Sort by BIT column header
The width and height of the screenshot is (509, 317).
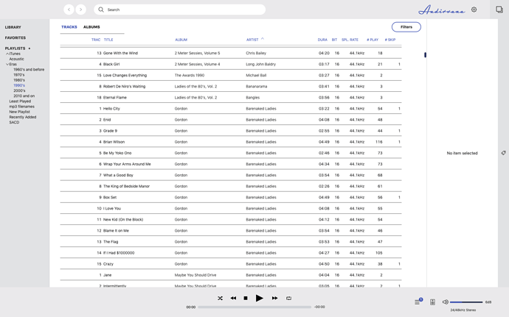point(334,40)
